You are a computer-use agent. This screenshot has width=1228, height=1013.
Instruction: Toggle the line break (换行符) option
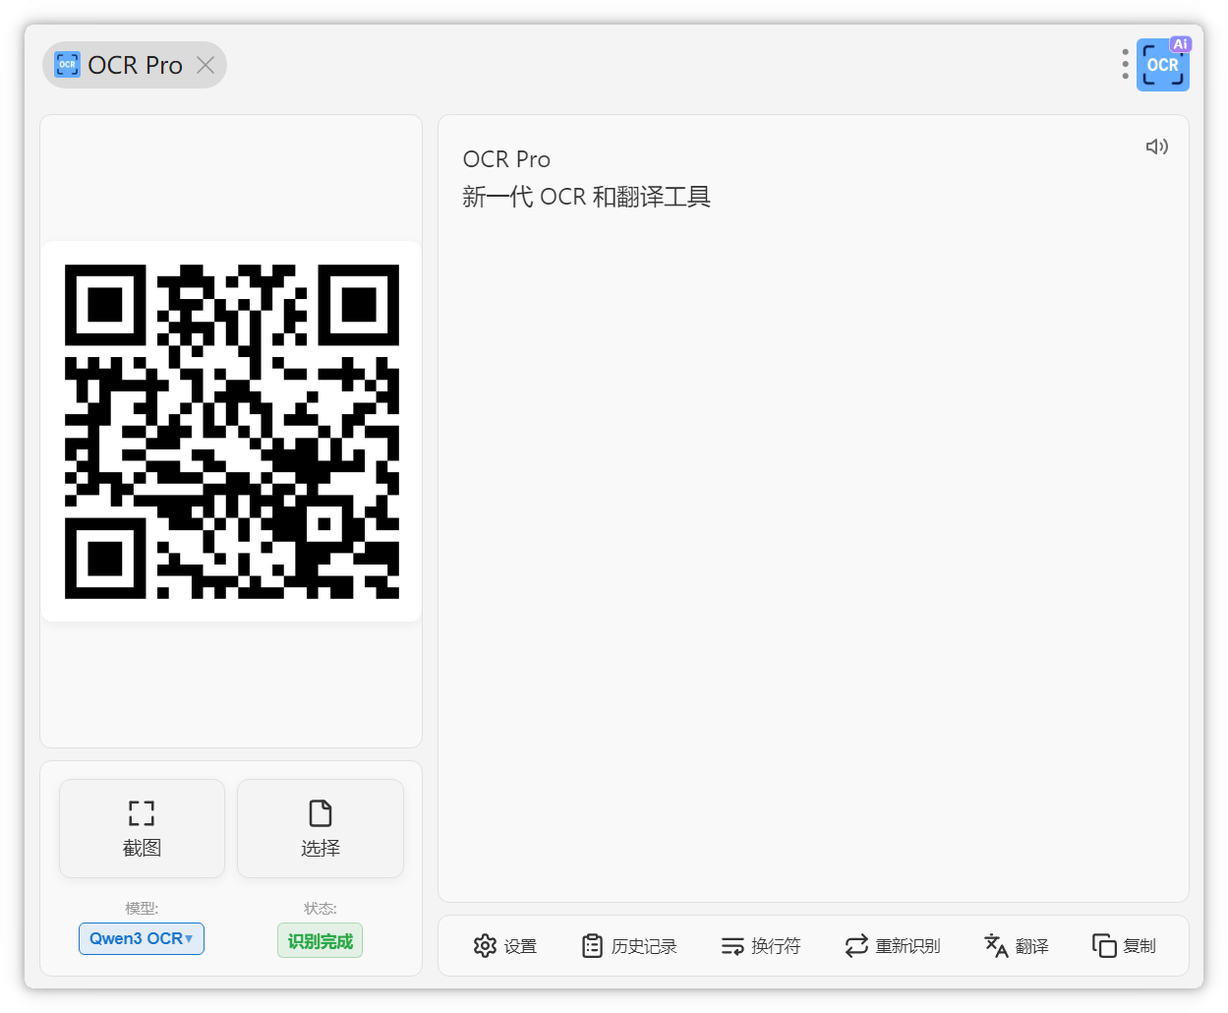click(761, 946)
